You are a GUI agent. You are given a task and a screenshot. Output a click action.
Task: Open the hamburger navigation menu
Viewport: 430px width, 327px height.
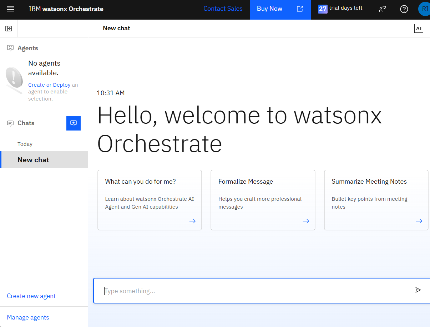11,9
